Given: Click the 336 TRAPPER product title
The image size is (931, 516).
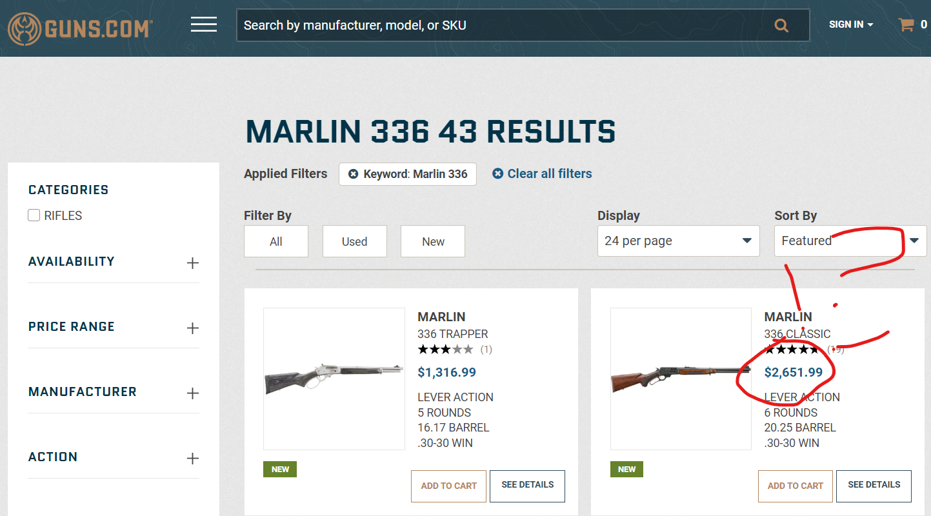Looking at the screenshot, I should pyautogui.click(x=453, y=334).
